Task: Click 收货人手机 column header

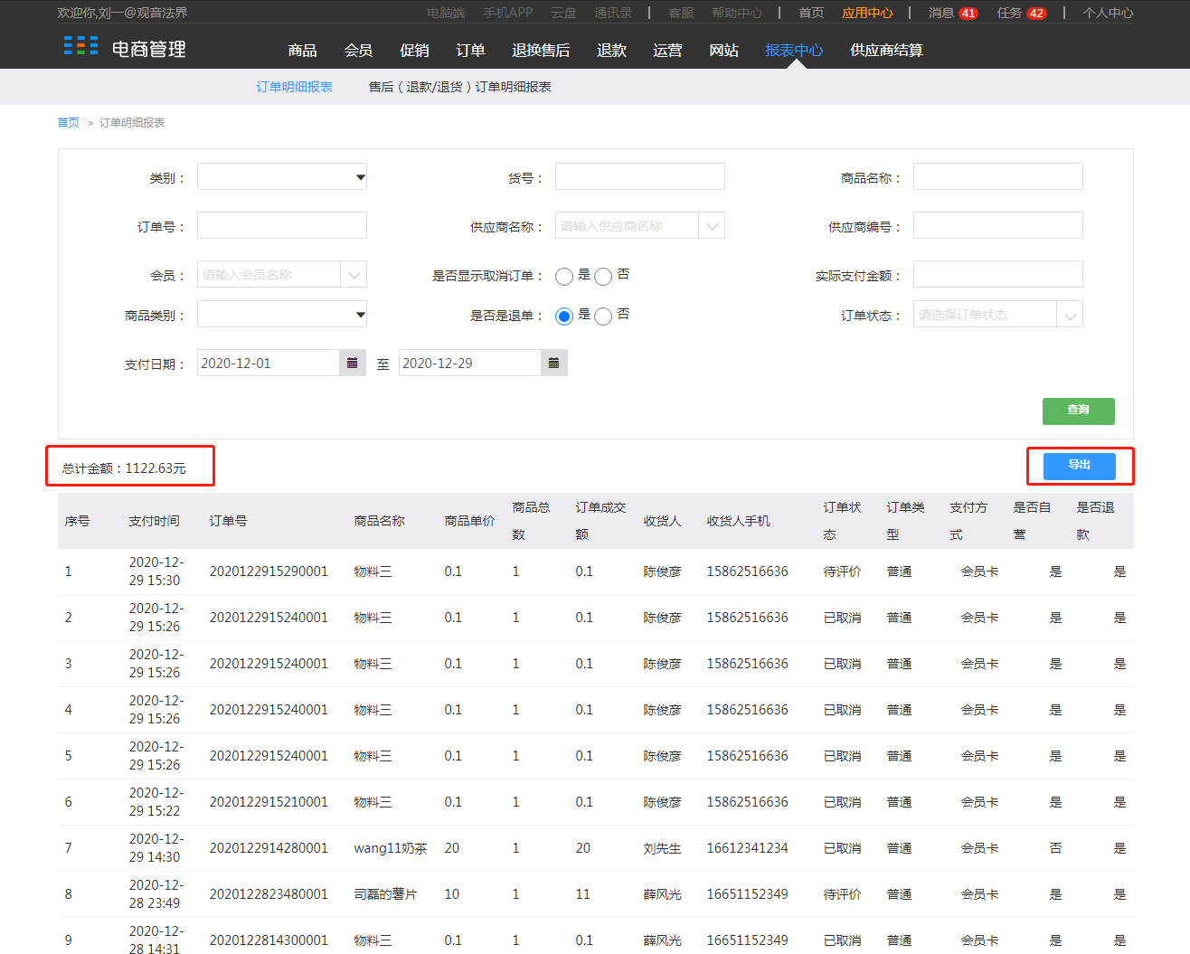Action: coord(738,521)
